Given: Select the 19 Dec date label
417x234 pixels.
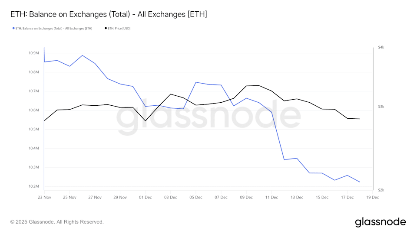Looking at the screenshot, I should pyautogui.click(x=373, y=197).
